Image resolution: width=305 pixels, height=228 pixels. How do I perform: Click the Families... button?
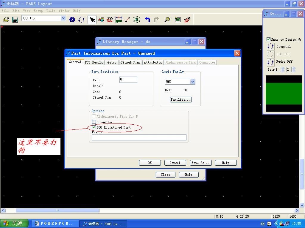(x=181, y=99)
